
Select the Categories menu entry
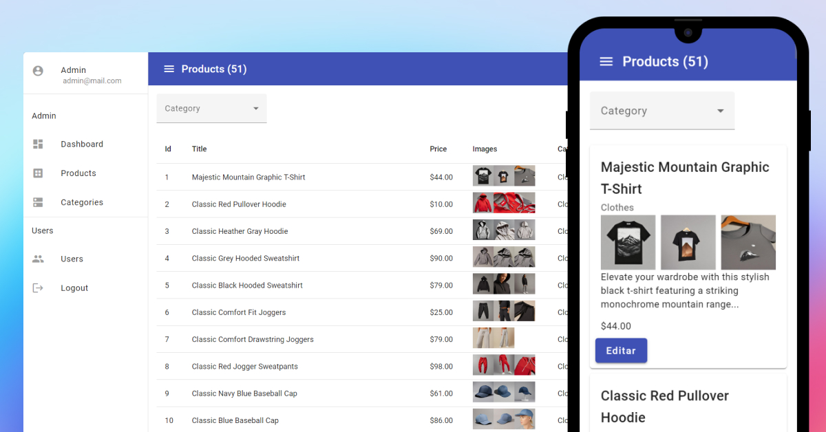tap(82, 202)
